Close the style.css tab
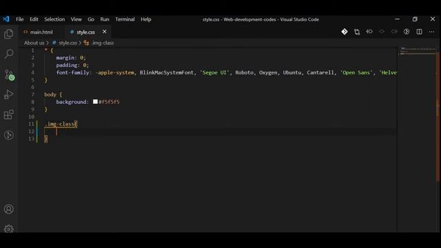The height and width of the screenshot is (248, 441). coord(104,32)
